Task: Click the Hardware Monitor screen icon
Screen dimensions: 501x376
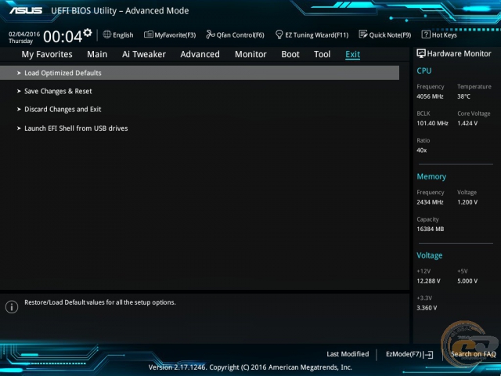Action: click(421, 53)
